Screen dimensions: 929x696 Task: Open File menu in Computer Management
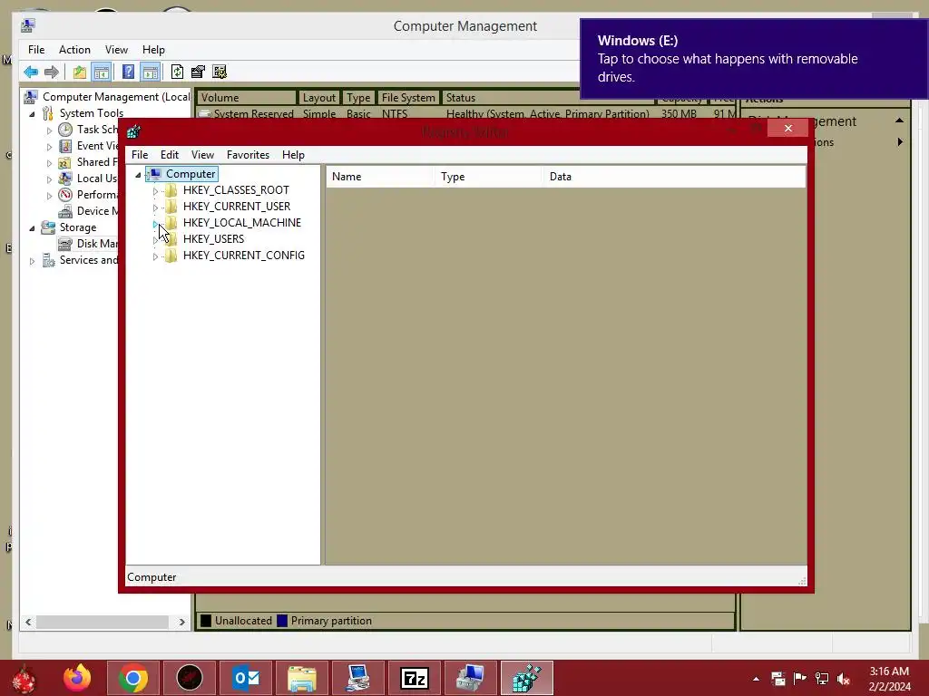click(x=36, y=50)
